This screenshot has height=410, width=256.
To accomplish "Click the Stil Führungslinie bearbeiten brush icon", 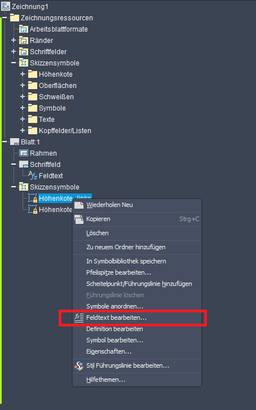I will coord(79,366).
